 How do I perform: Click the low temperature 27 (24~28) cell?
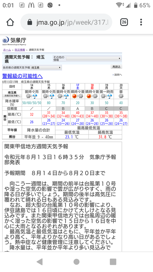[x=78, y=122]
